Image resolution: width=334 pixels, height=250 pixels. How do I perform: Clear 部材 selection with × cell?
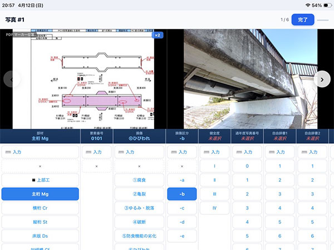40,166
